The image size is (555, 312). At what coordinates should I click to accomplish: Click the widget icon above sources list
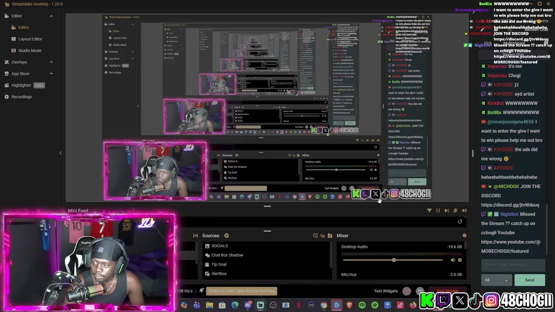(323, 236)
